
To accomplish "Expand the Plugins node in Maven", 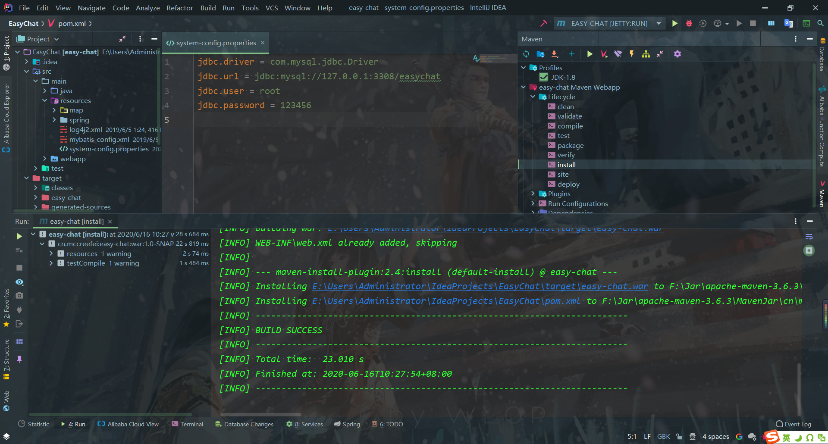I will (533, 194).
